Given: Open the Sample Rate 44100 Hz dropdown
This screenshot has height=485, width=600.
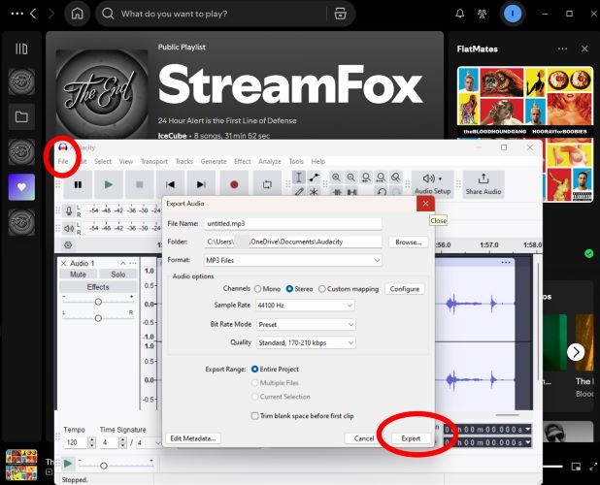Looking at the screenshot, I should click(x=305, y=306).
